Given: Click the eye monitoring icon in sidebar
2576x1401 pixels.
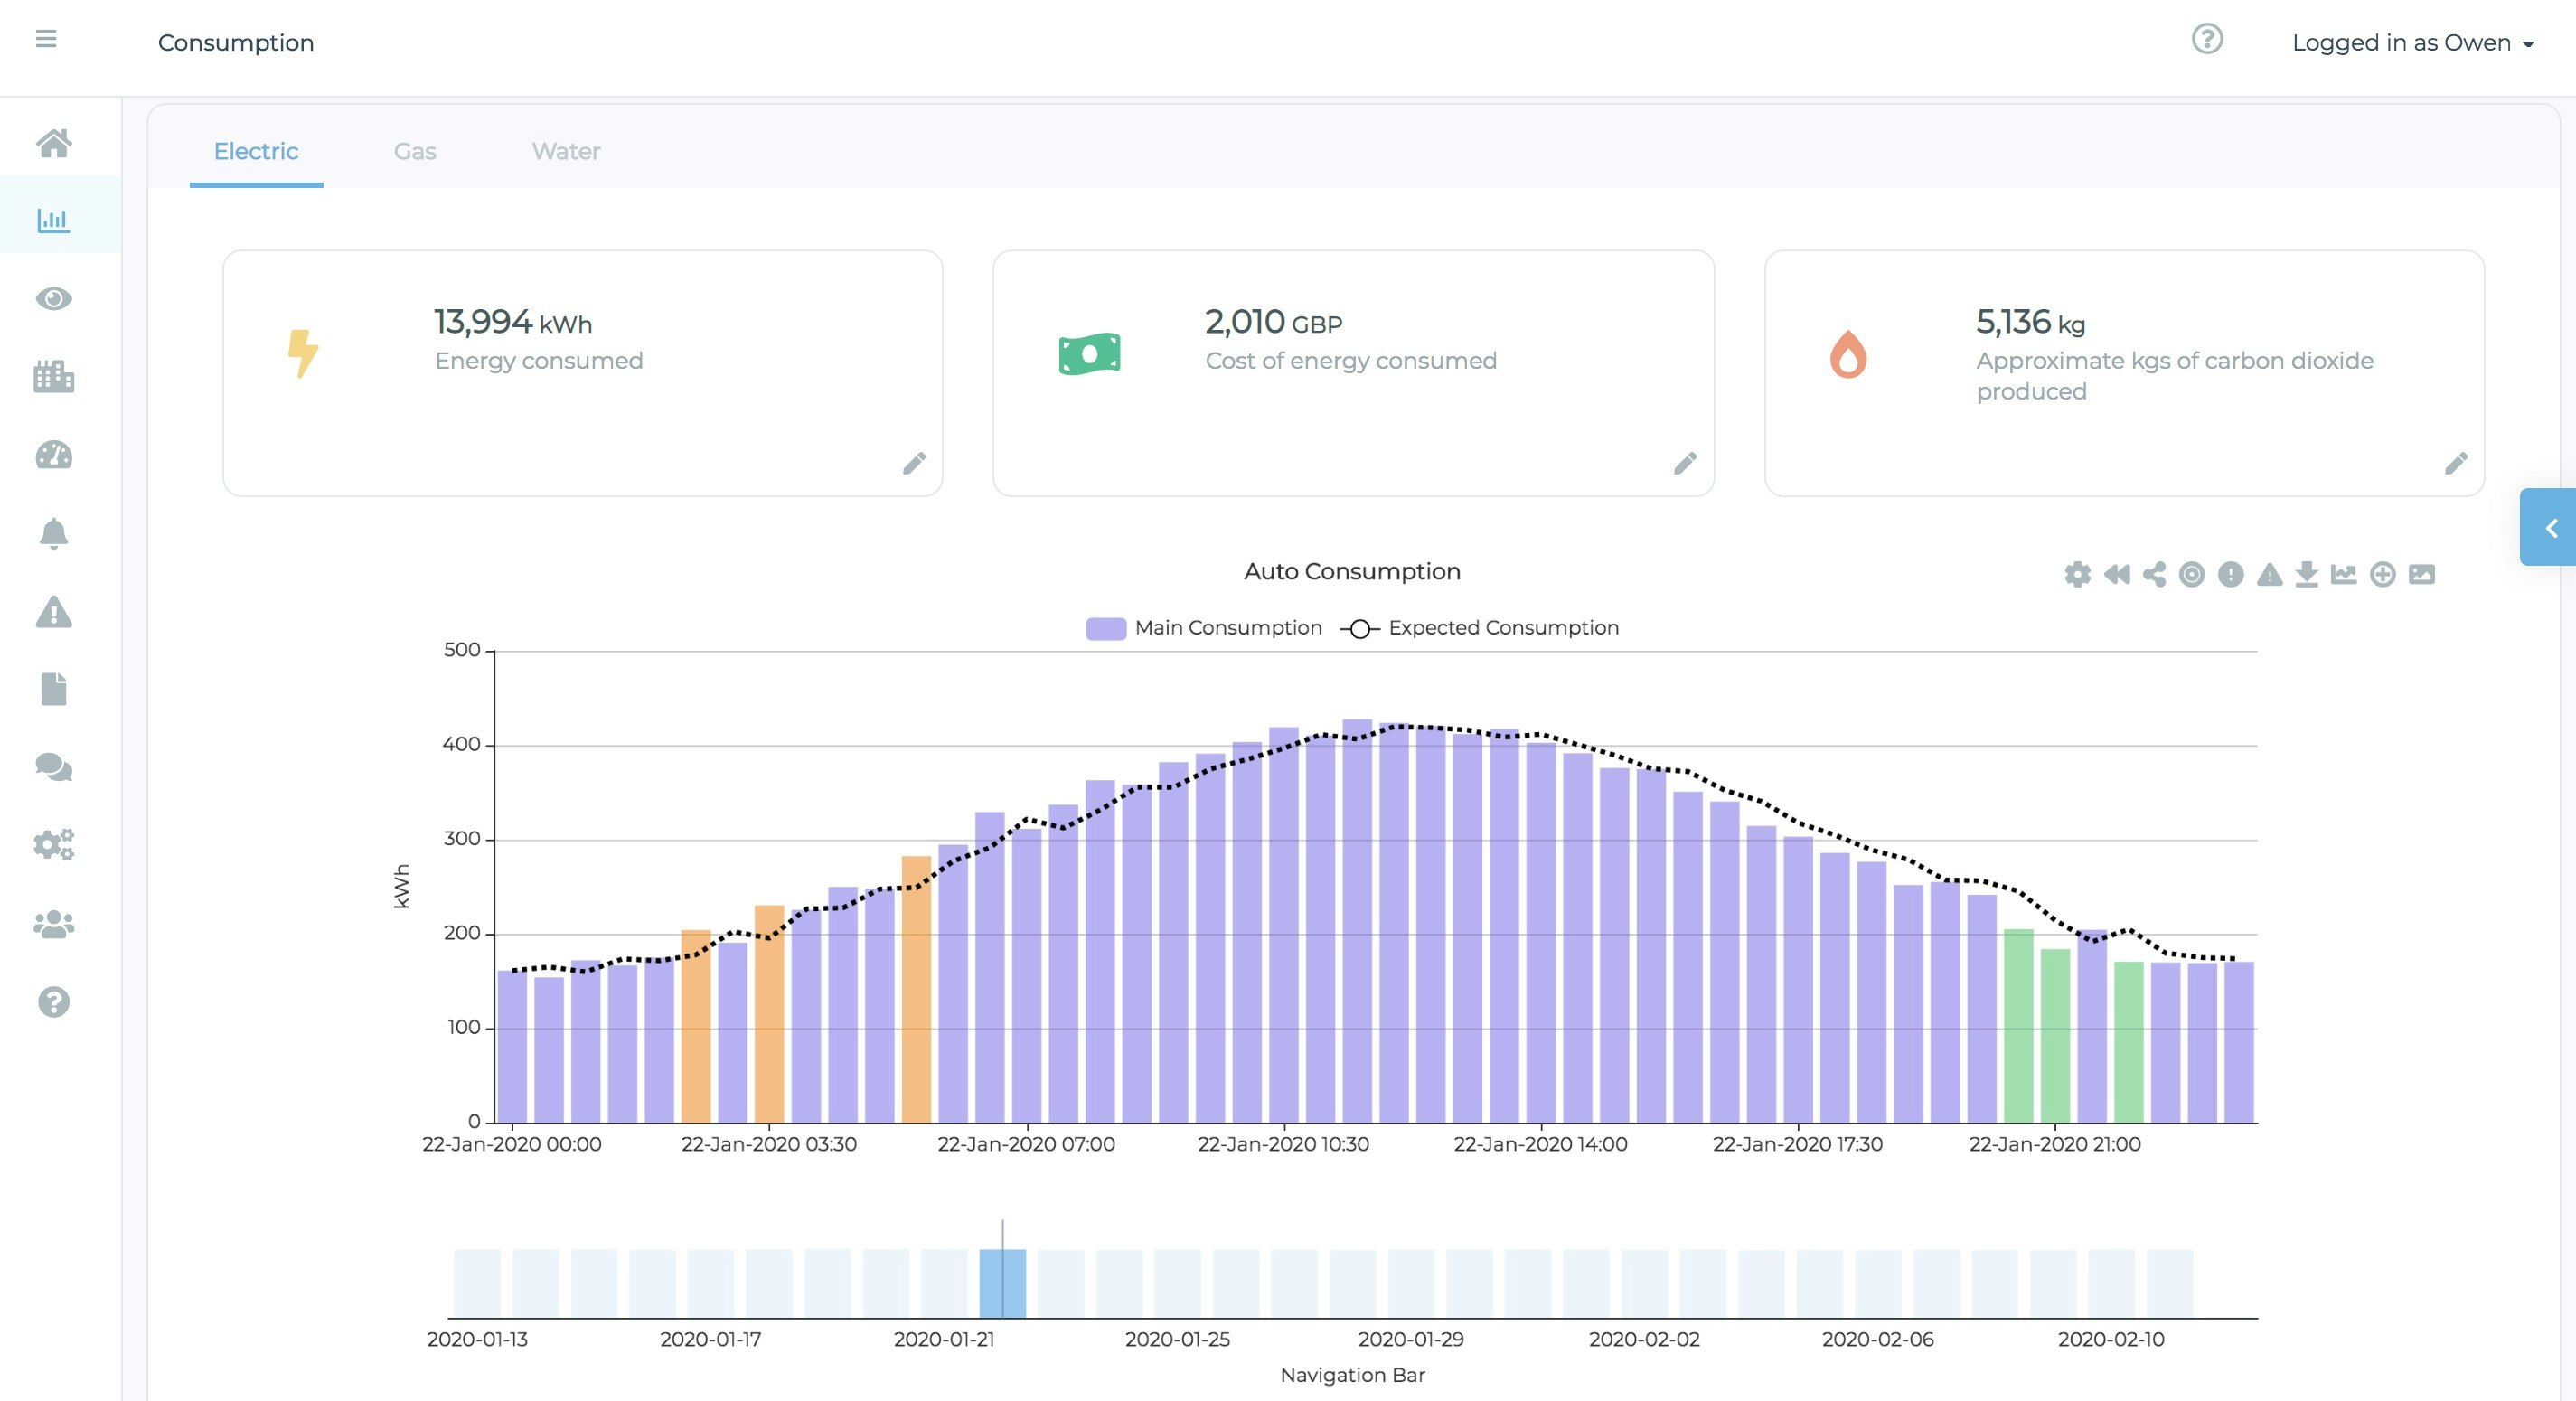Looking at the screenshot, I should click(x=54, y=299).
